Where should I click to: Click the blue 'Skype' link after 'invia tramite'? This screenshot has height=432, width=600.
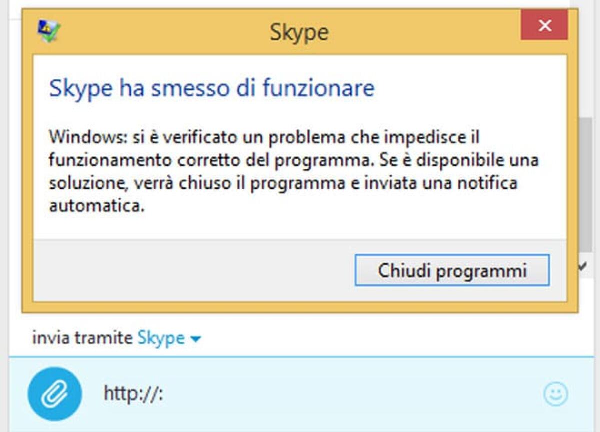tap(161, 338)
